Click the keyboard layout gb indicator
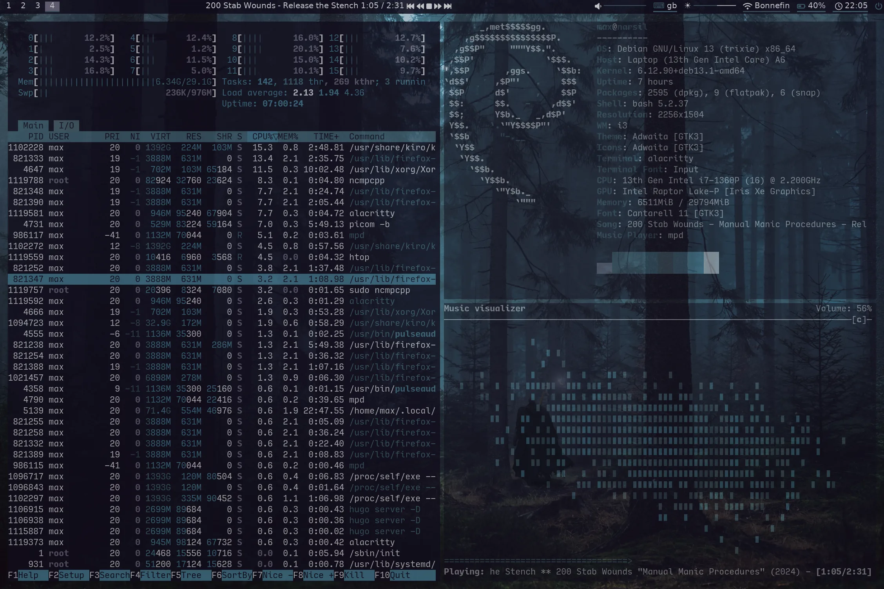The image size is (884, 589). click(x=665, y=6)
